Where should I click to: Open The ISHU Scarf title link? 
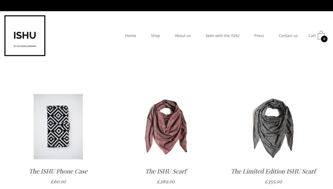point(166,171)
